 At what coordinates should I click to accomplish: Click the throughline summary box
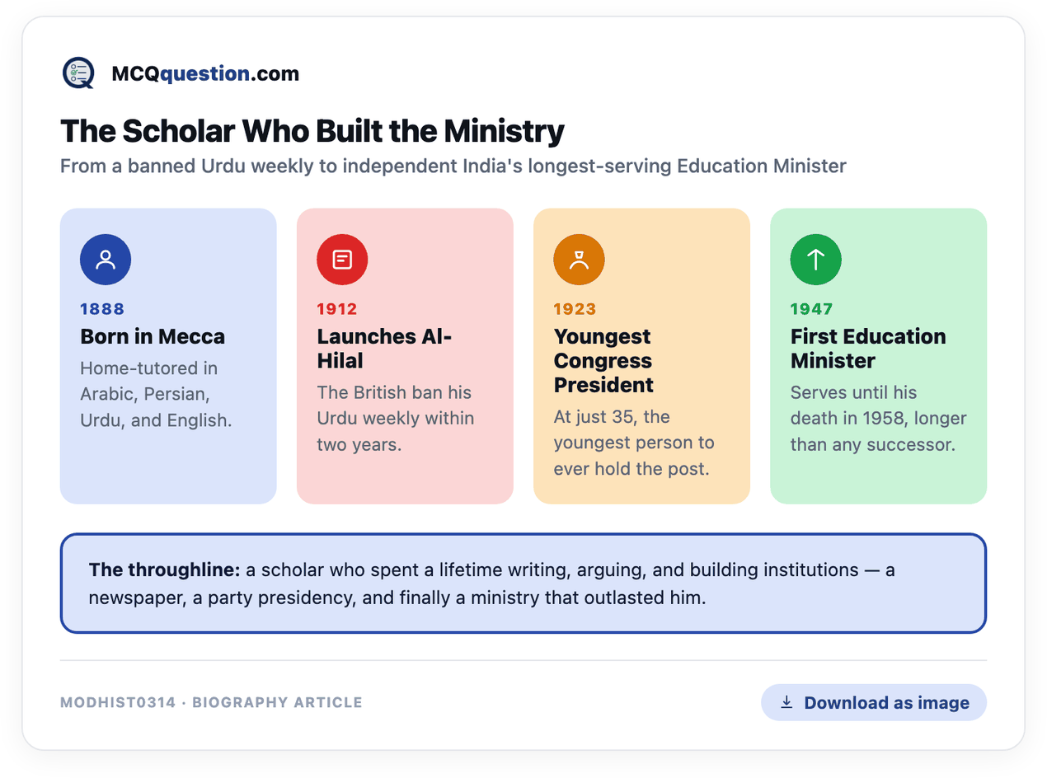click(523, 583)
